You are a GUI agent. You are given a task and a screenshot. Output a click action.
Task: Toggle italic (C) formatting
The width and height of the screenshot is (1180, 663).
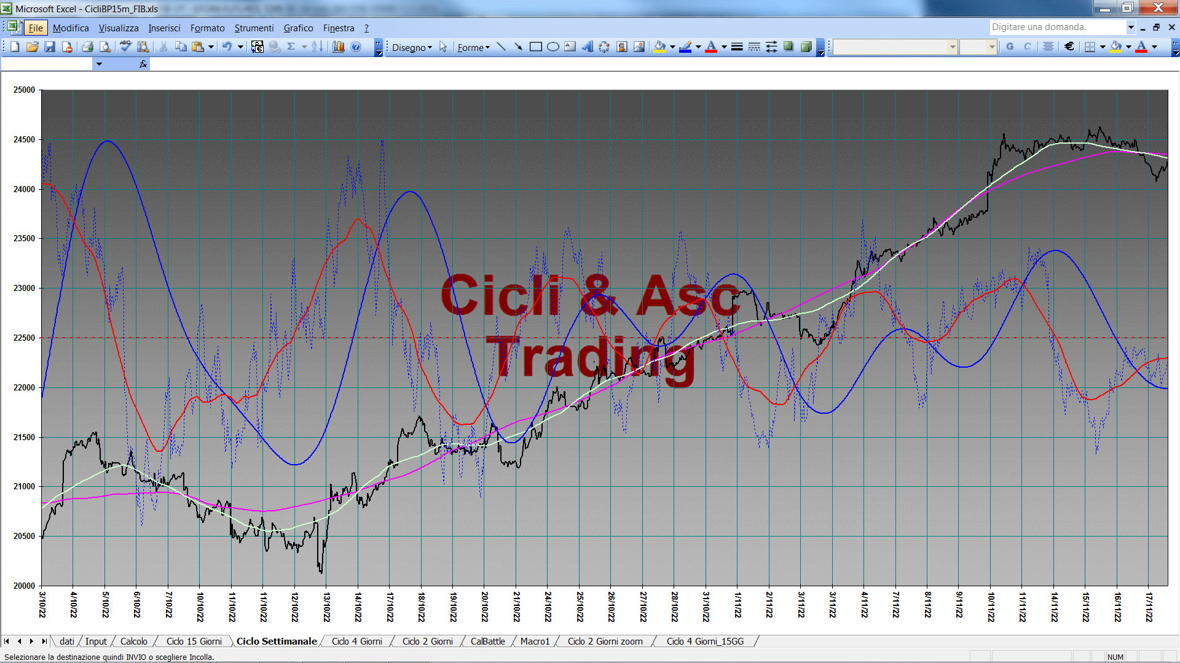(x=1027, y=47)
